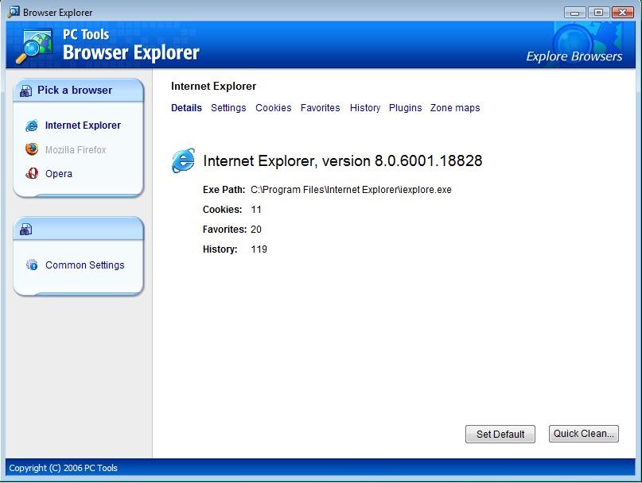Click the PC Tools Browser Explorer banner title
Image resolution: width=642 pixels, height=483 pixels.
131,45
